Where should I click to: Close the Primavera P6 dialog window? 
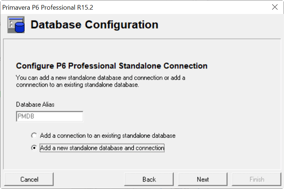tap(275, 7)
